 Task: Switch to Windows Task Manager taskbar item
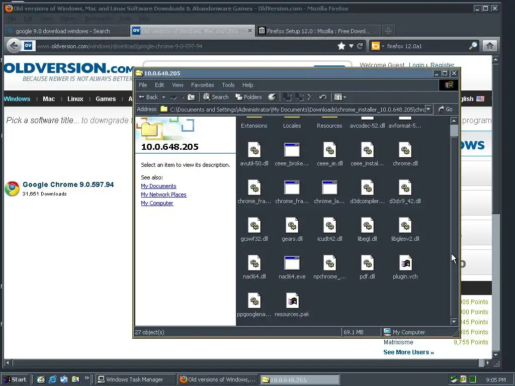pos(135,379)
